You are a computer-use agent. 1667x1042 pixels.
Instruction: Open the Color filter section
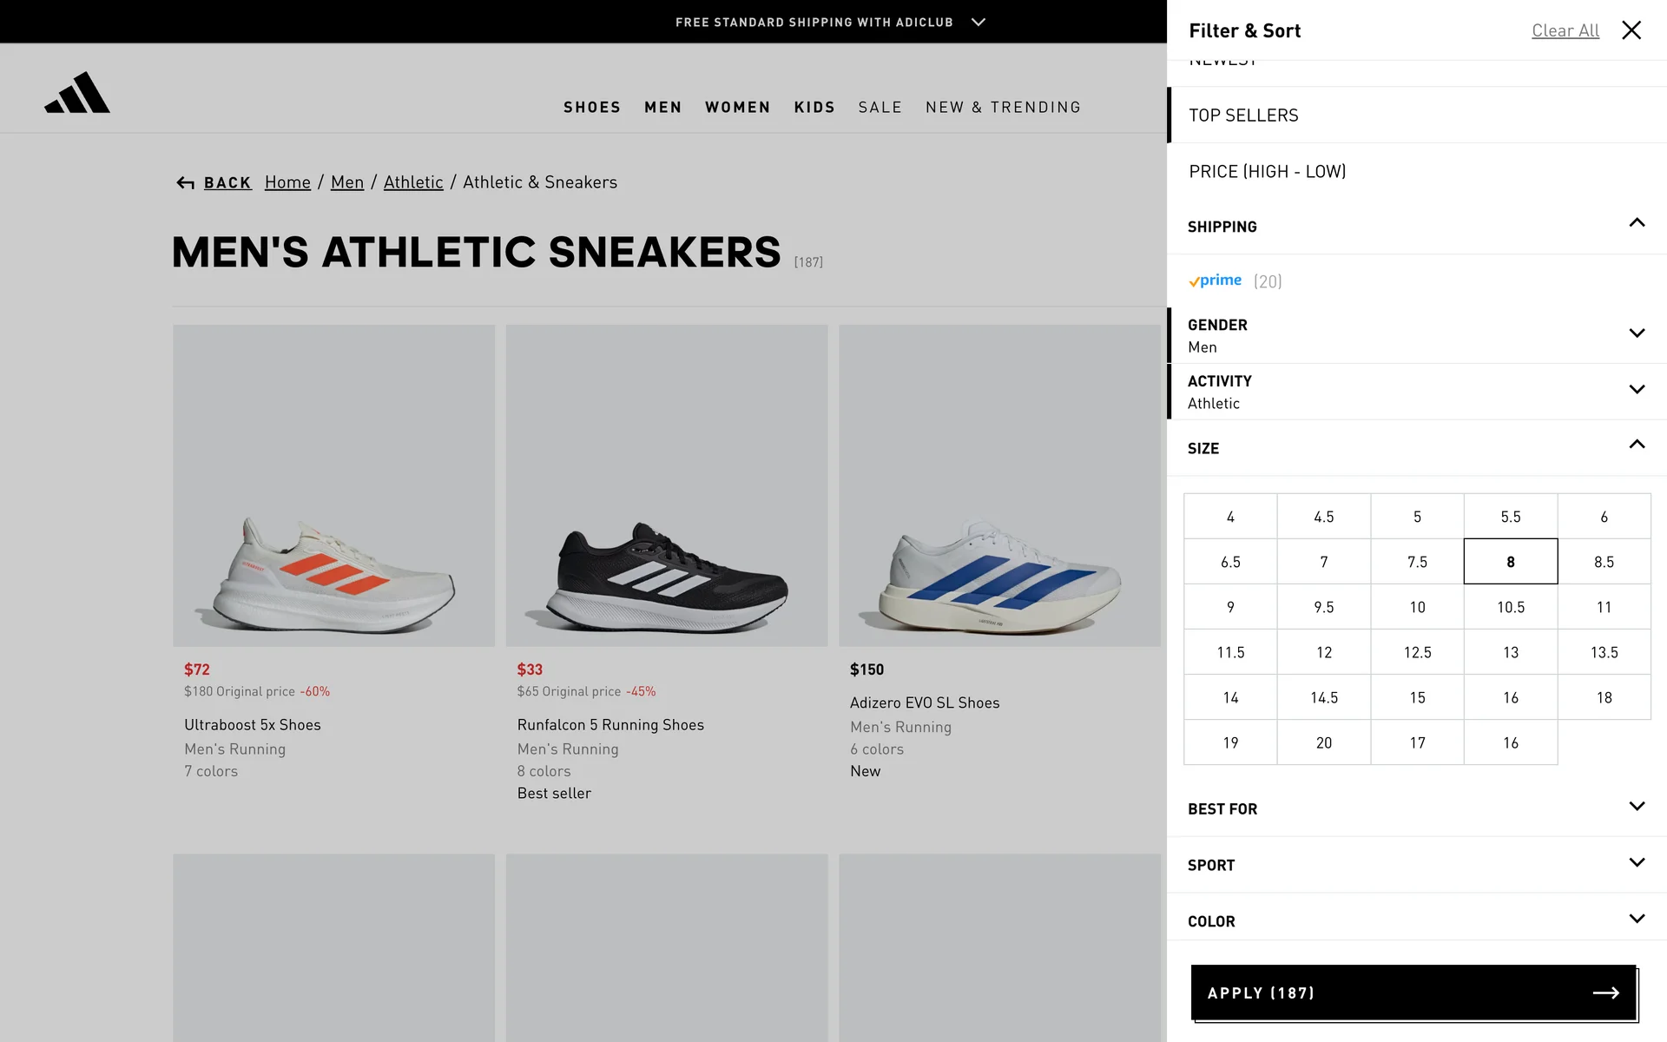1637,919
